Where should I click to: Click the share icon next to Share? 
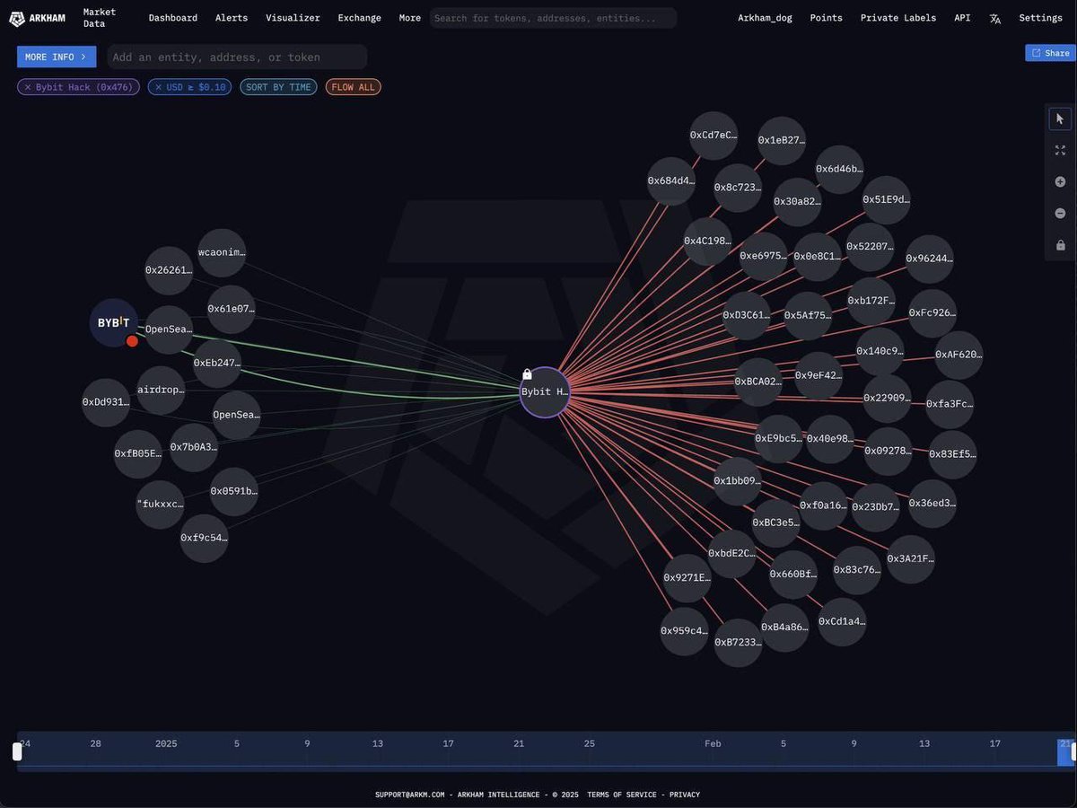pyautogui.click(x=1037, y=53)
